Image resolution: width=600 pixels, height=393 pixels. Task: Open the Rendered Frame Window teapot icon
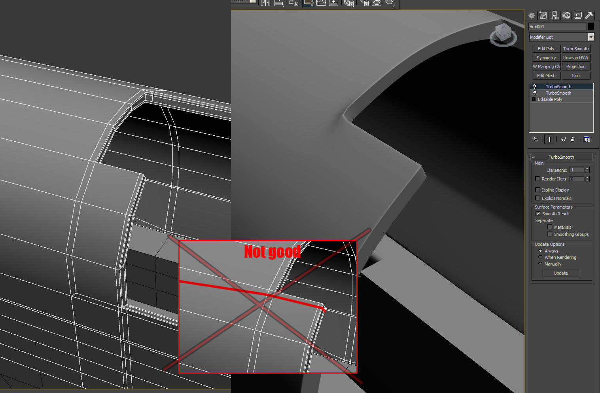click(x=377, y=3)
